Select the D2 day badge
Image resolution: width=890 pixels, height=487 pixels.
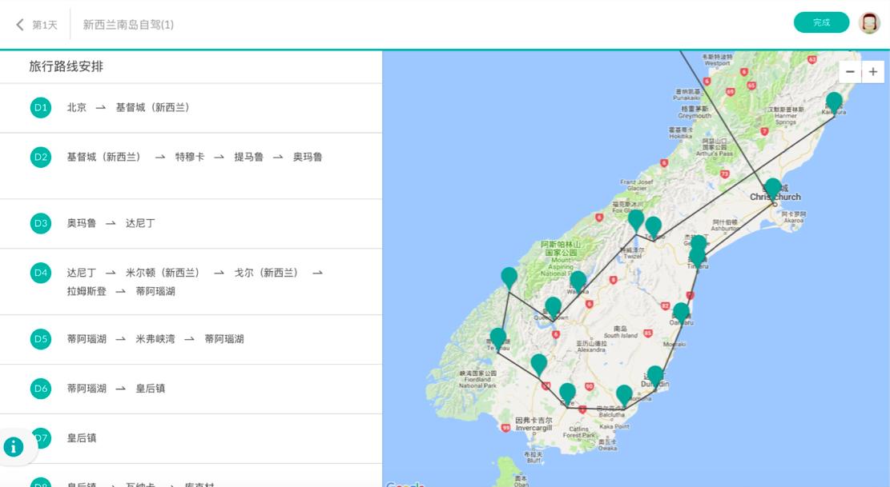coord(41,157)
